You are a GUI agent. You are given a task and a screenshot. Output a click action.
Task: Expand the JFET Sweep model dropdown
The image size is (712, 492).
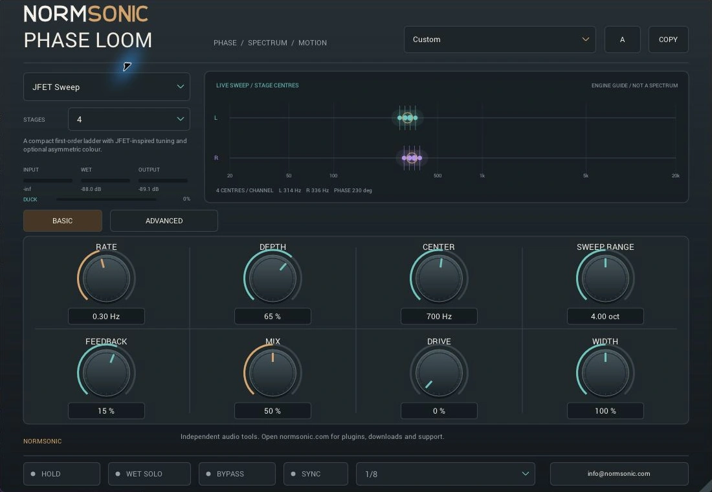point(107,87)
